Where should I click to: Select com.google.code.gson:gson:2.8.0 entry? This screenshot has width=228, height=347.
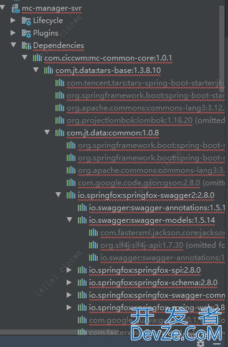(x=139, y=183)
